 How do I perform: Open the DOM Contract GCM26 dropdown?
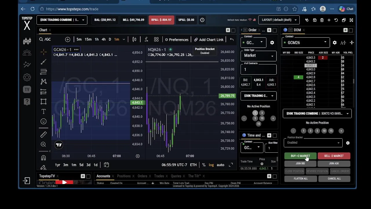(306, 43)
